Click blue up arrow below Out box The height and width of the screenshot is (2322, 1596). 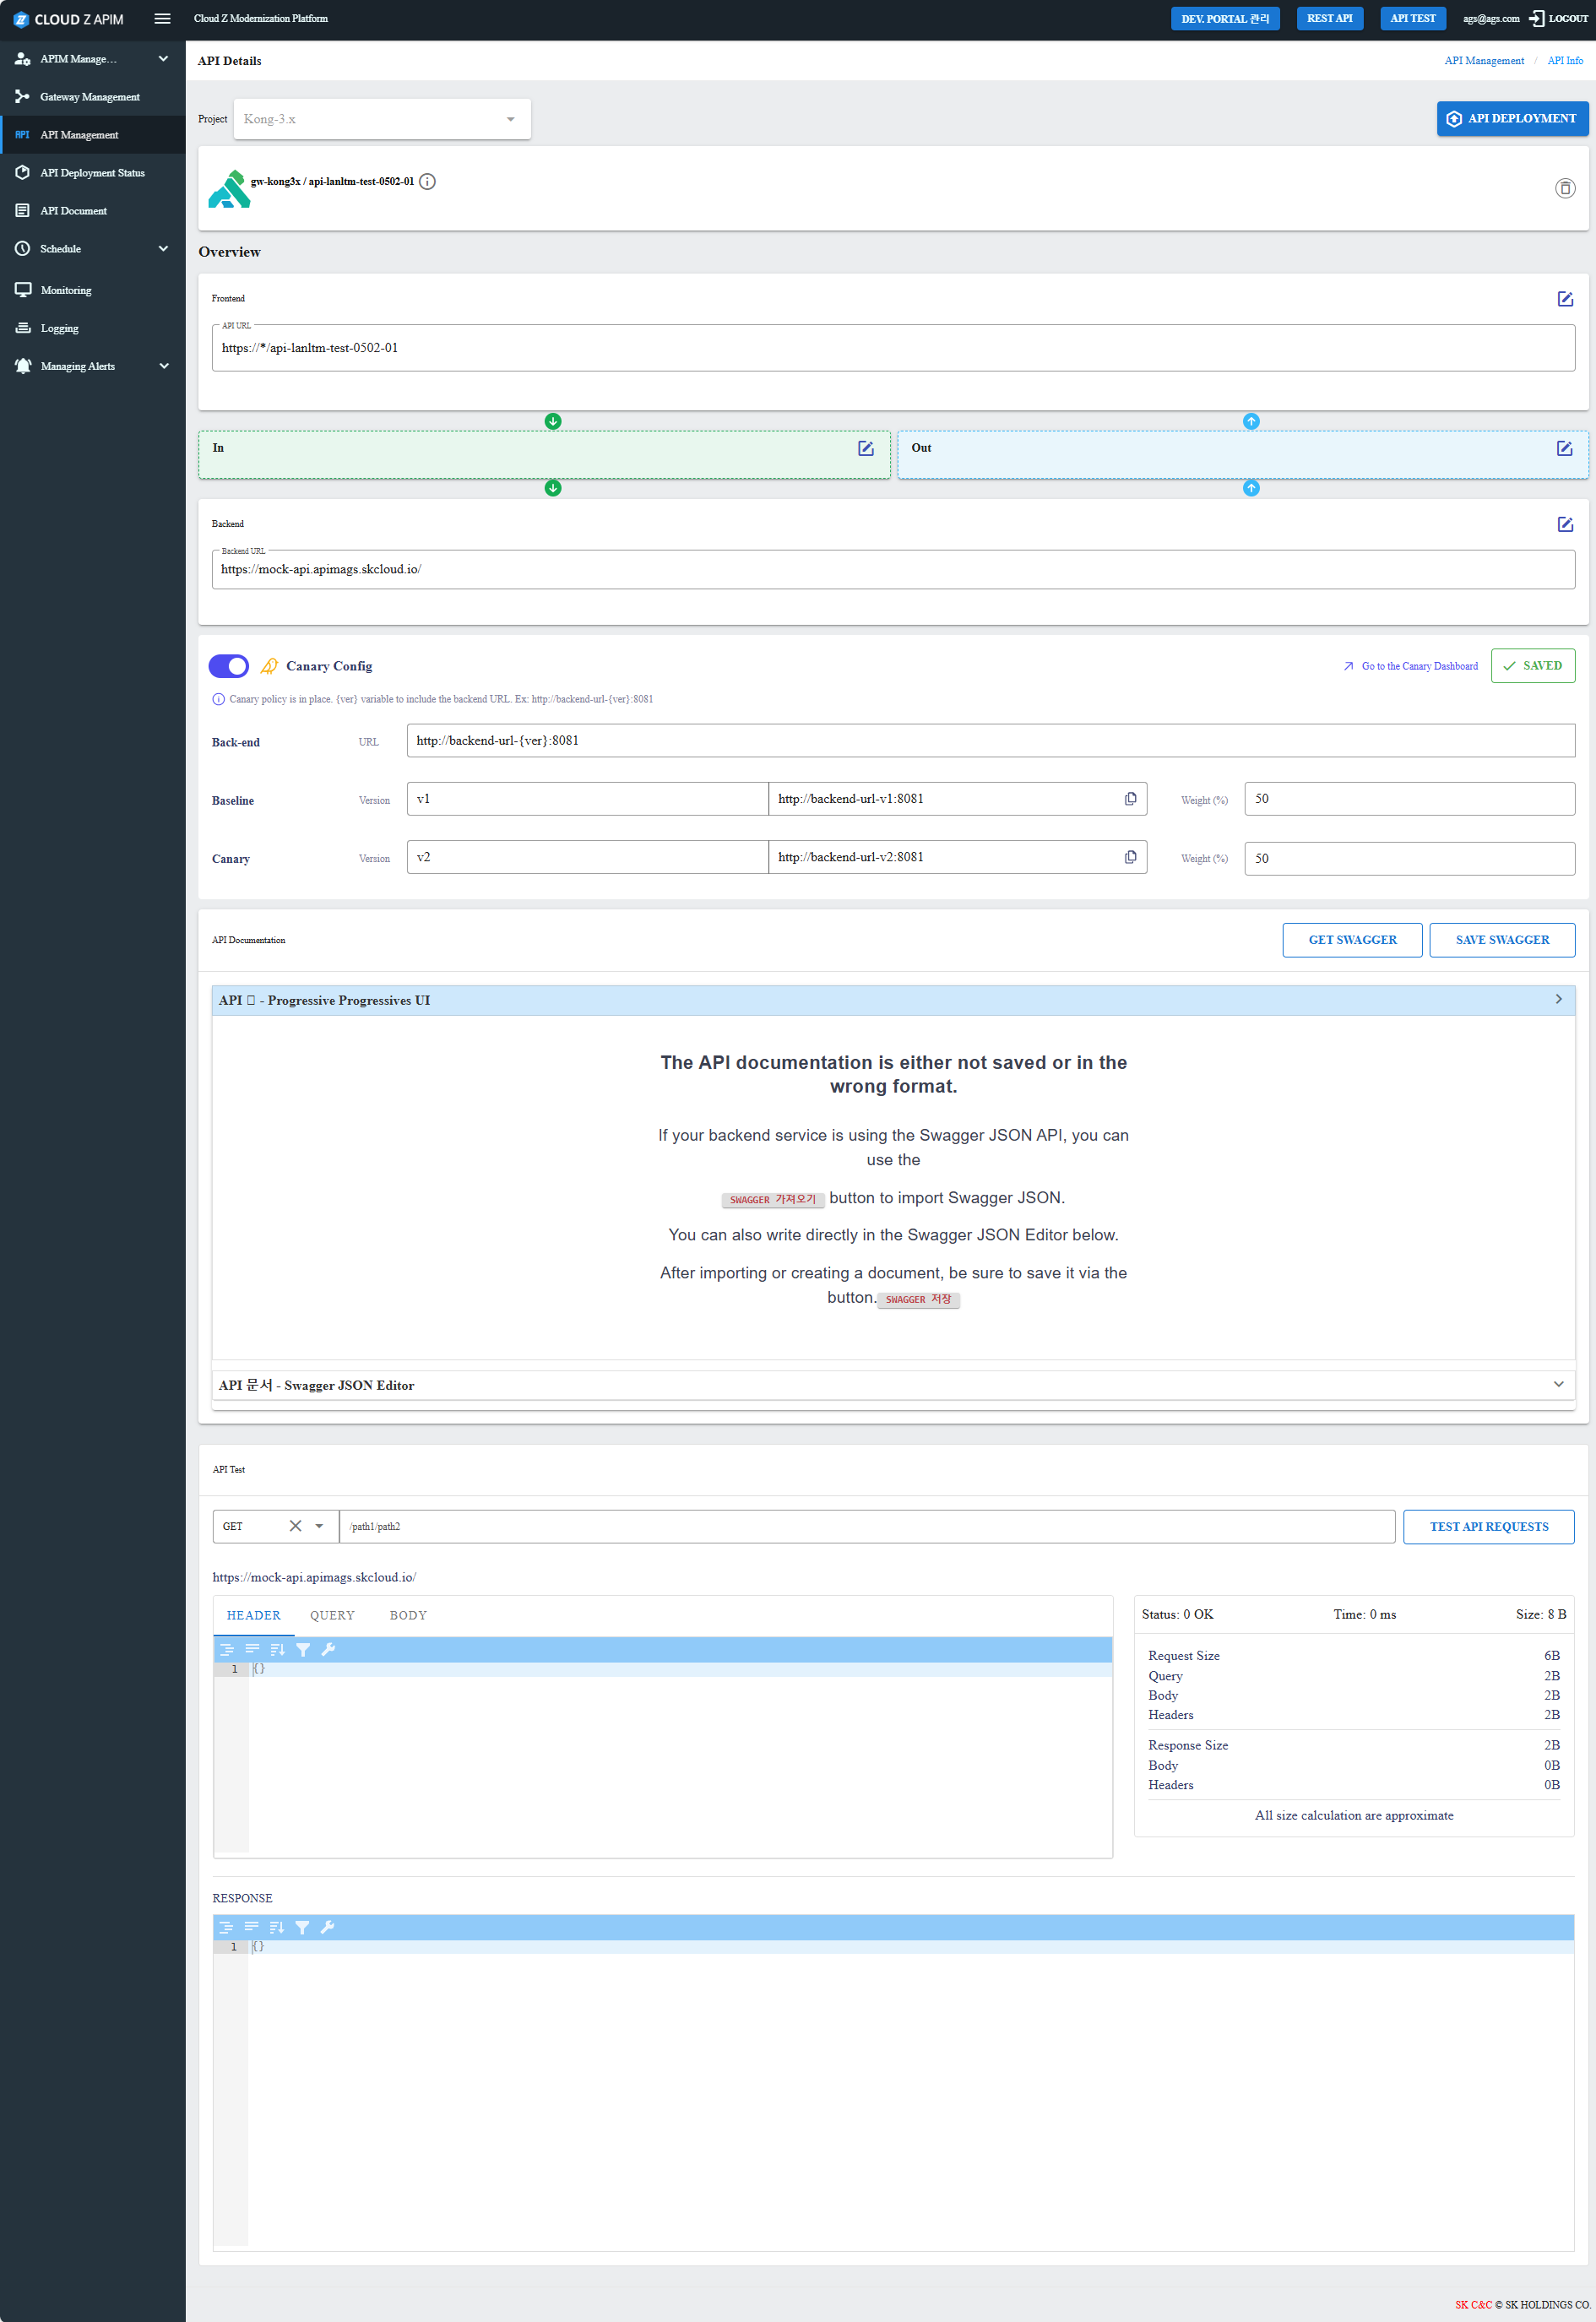[x=1251, y=488]
